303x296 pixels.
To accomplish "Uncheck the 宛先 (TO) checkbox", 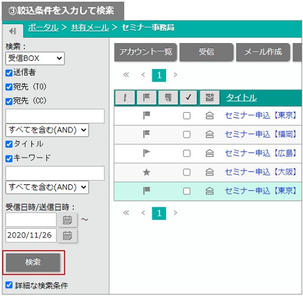I will pyautogui.click(x=9, y=87).
